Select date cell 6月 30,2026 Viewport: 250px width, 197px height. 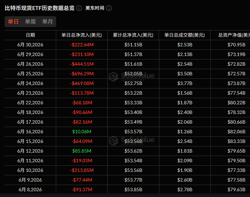click(x=30, y=45)
